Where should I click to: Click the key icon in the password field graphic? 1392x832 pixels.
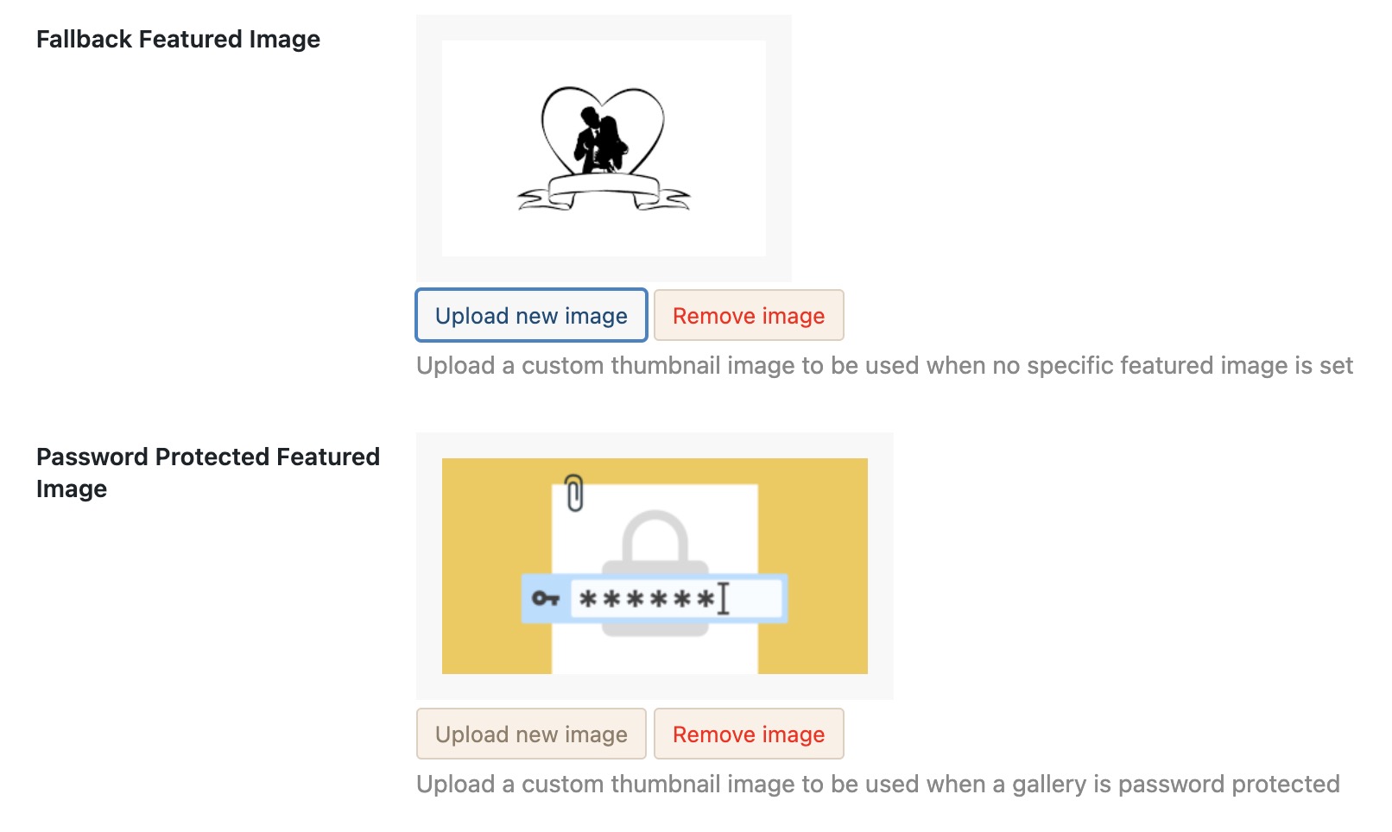[547, 597]
